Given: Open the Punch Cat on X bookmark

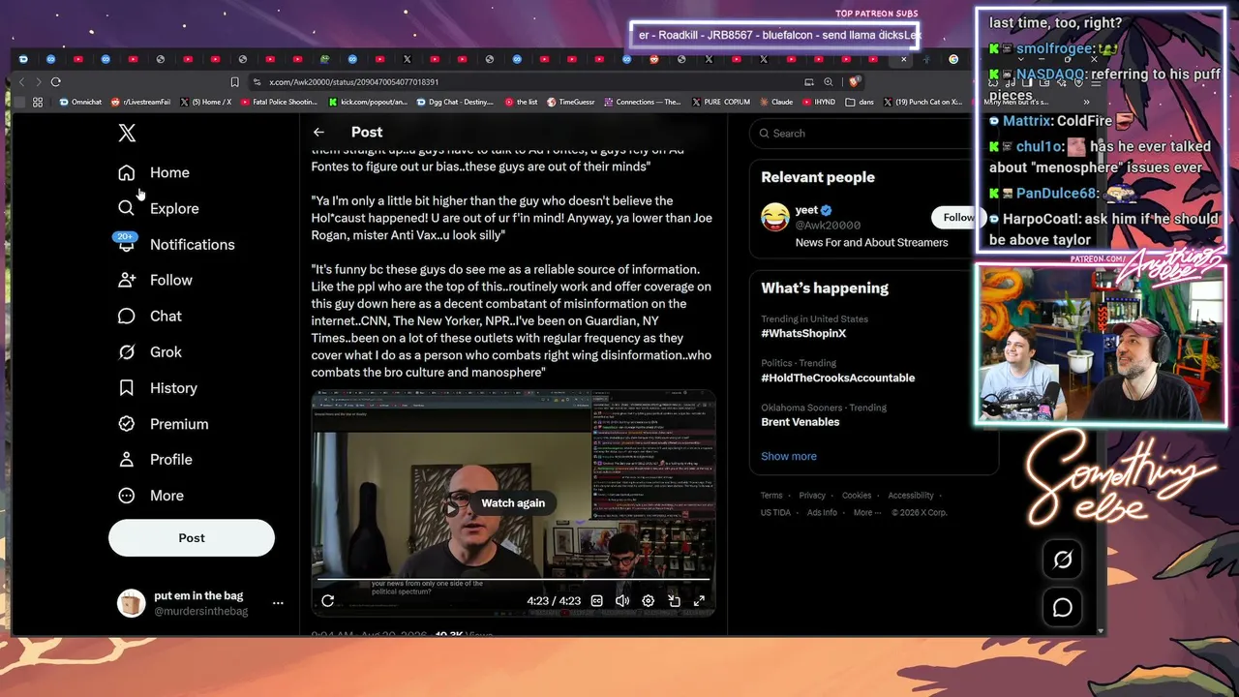Looking at the screenshot, I should tap(922, 102).
